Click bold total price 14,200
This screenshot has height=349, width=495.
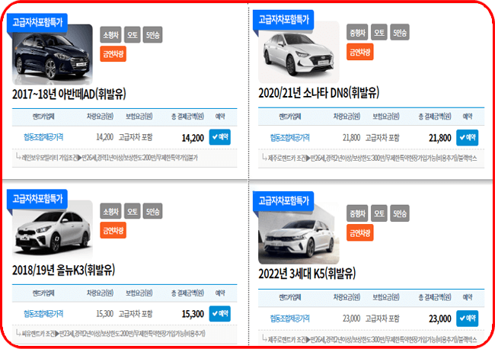click(193, 138)
